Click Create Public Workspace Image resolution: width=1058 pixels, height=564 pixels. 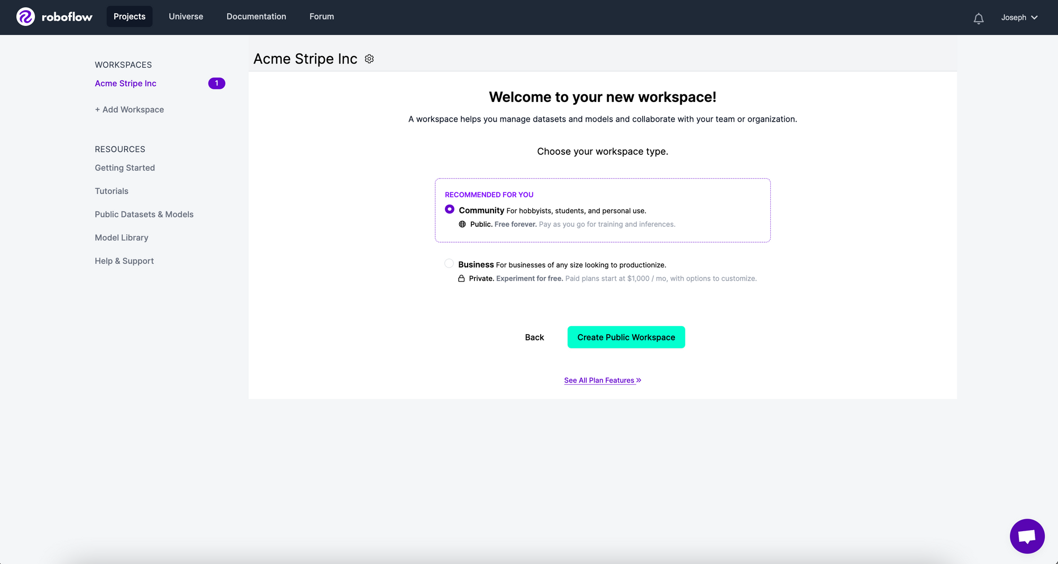tap(626, 337)
